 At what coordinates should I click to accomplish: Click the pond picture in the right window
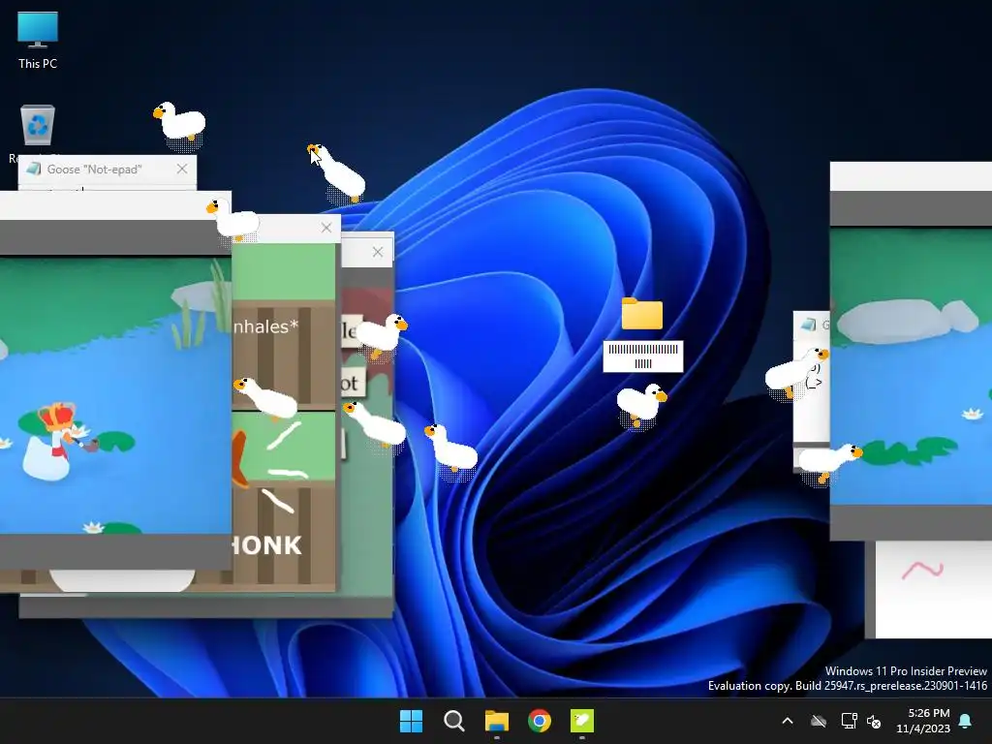click(x=911, y=366)
